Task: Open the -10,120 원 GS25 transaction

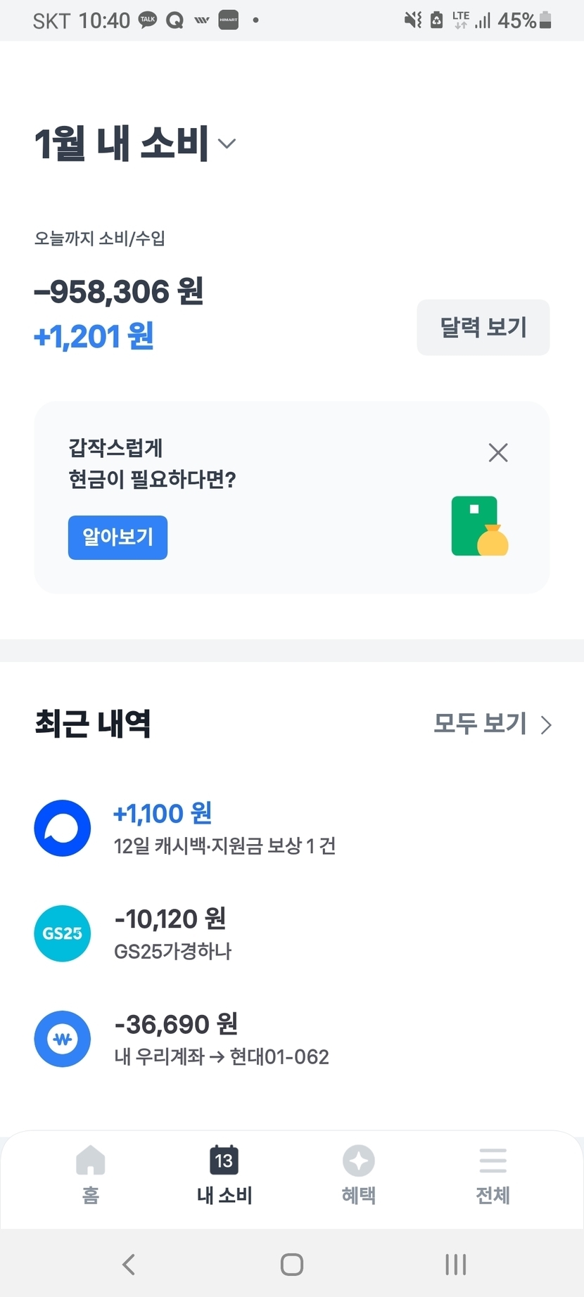Action: coord(170,919)
